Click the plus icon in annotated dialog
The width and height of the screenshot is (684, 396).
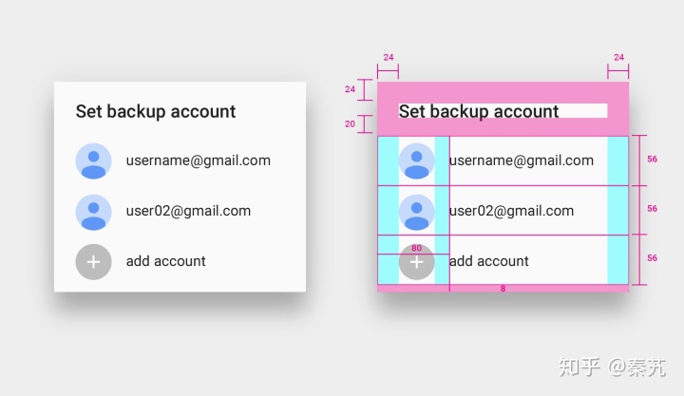(417, 262)
